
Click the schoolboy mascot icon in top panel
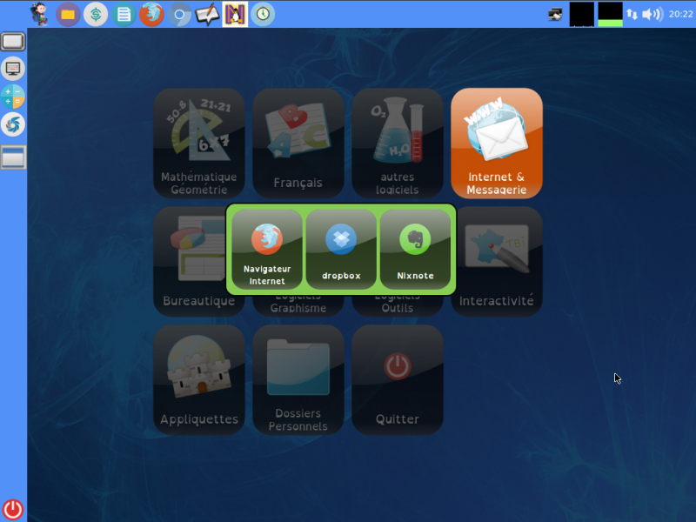pos(39,14)
